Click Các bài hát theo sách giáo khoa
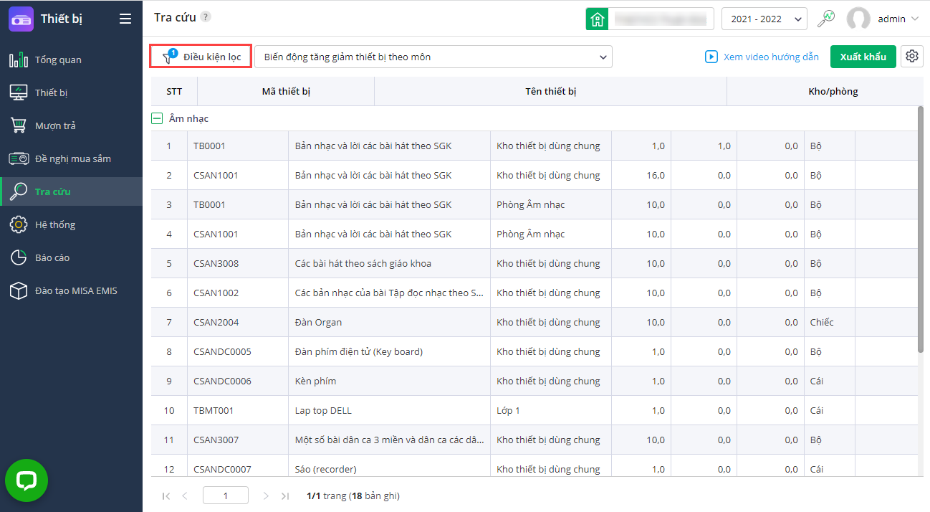This screenshot has width=930, height=512. [x=363, y=263]
